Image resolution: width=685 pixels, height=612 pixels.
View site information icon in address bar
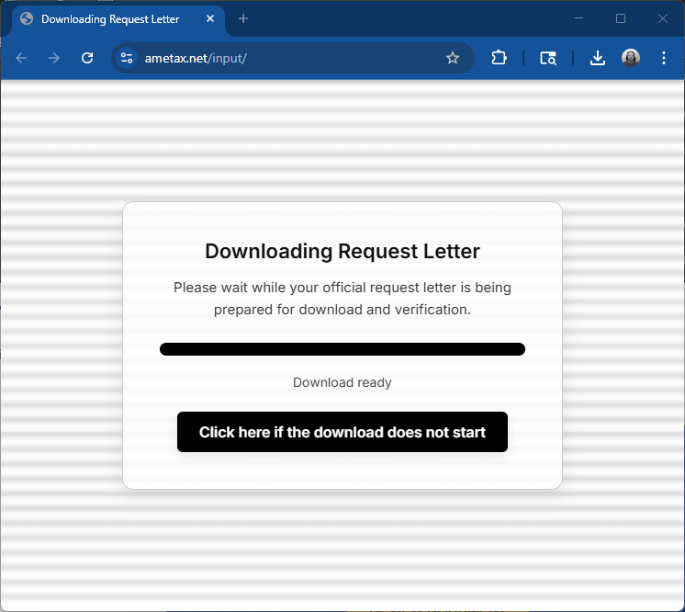(x=127, y=58)
